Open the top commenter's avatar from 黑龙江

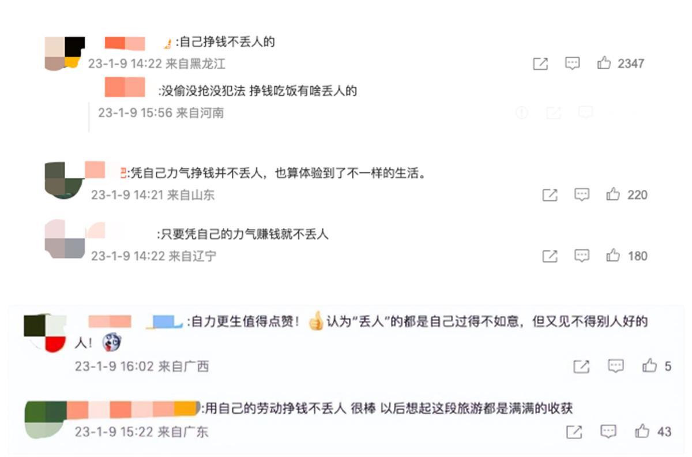pyautogui.click(x=65, y=53)
